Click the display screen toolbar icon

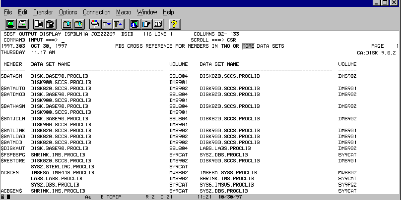(x=10, y=24)
